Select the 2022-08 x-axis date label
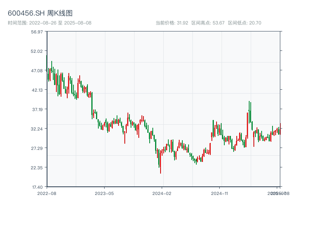This screenshot has height=233, width=311. pos(47,193)
